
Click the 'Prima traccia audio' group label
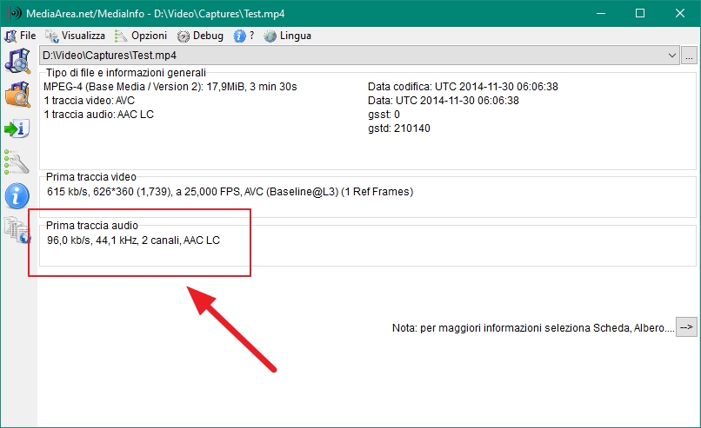coord(91,226)
